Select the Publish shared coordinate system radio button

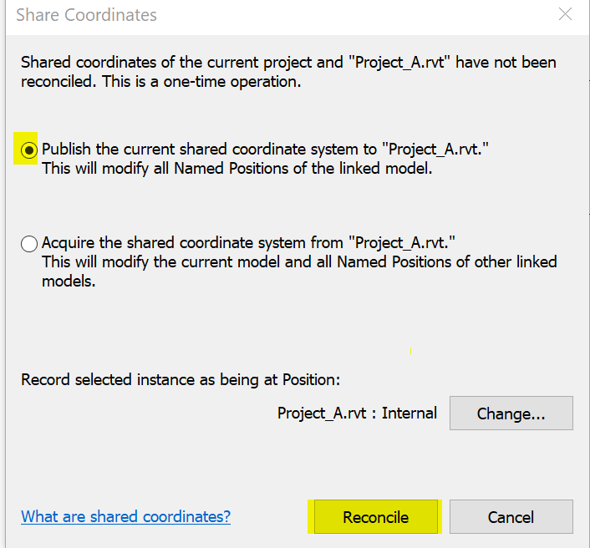30,150
